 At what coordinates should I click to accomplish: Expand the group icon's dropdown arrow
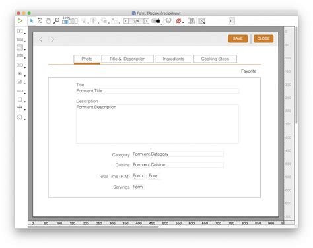tap(120, 23)
